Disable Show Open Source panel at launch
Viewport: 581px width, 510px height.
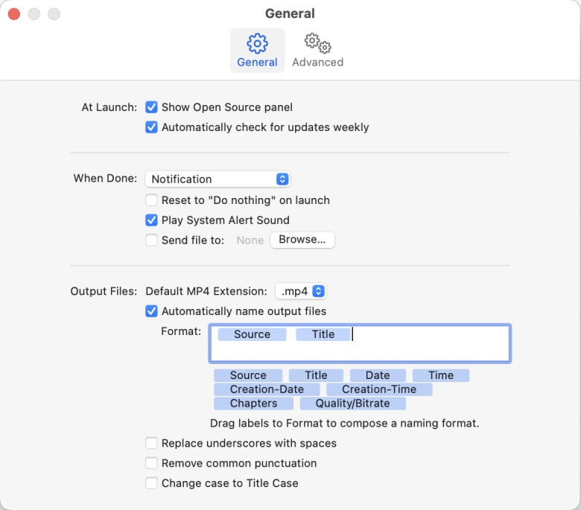pyautogui.click(x=151, y=107)
